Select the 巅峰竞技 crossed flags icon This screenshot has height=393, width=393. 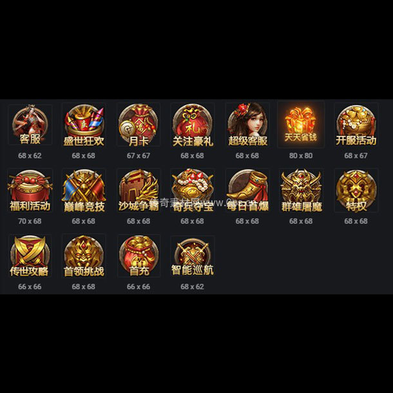pos(84,190)
